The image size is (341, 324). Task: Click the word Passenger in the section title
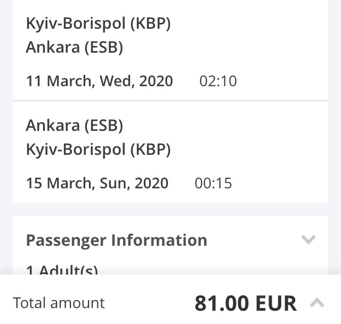[x=65, y=240]
